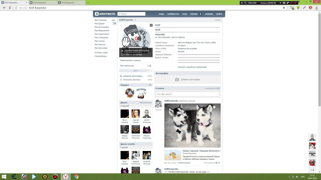
Task: Click the browser back arrow
Action: tap(4, 8)
